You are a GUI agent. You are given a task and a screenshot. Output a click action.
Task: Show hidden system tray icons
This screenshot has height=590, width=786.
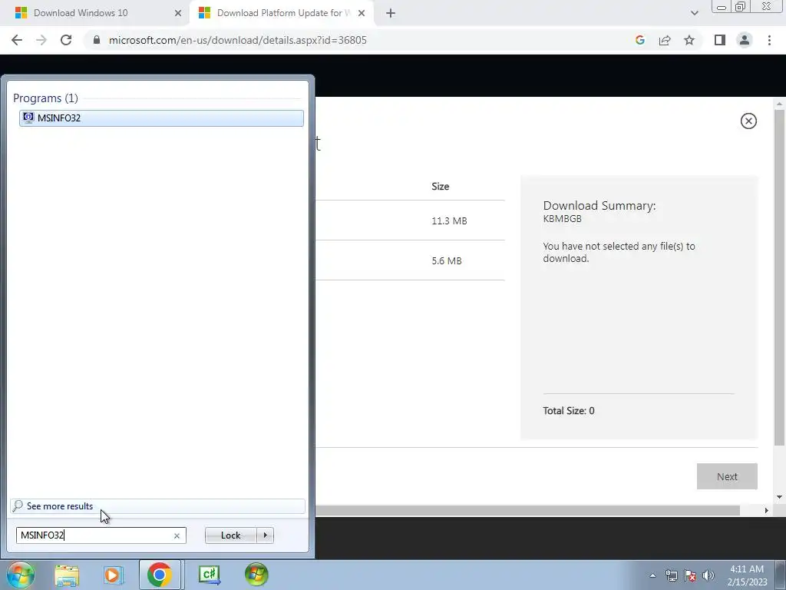point(652,575)
